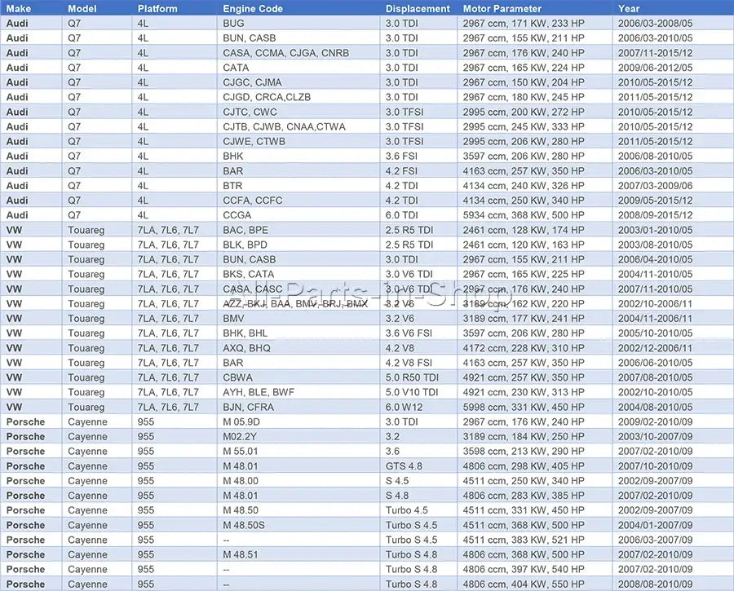Image resolution: width=734 pixels, height=591 pixels.
Task: Click the BJN, CFRA engine code cell
Action: [x=247, y=407]
